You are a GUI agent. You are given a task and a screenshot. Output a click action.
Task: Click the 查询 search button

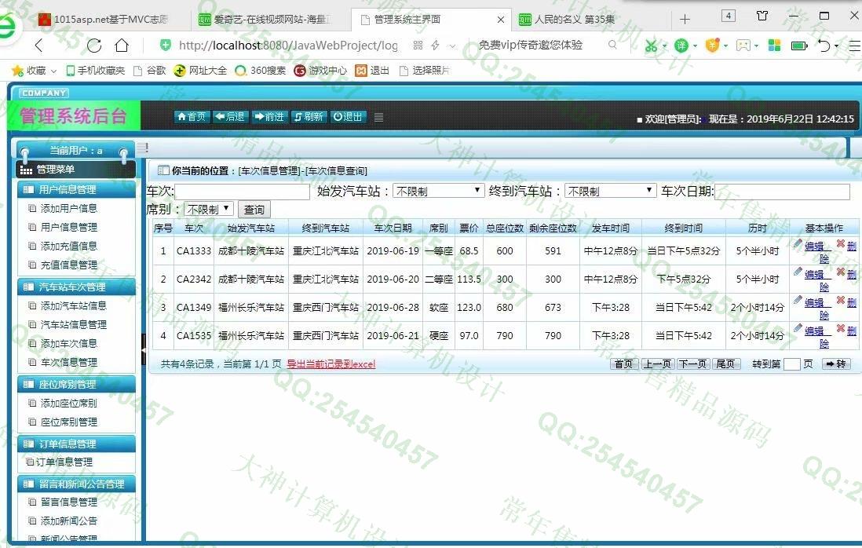coord(254,210)
